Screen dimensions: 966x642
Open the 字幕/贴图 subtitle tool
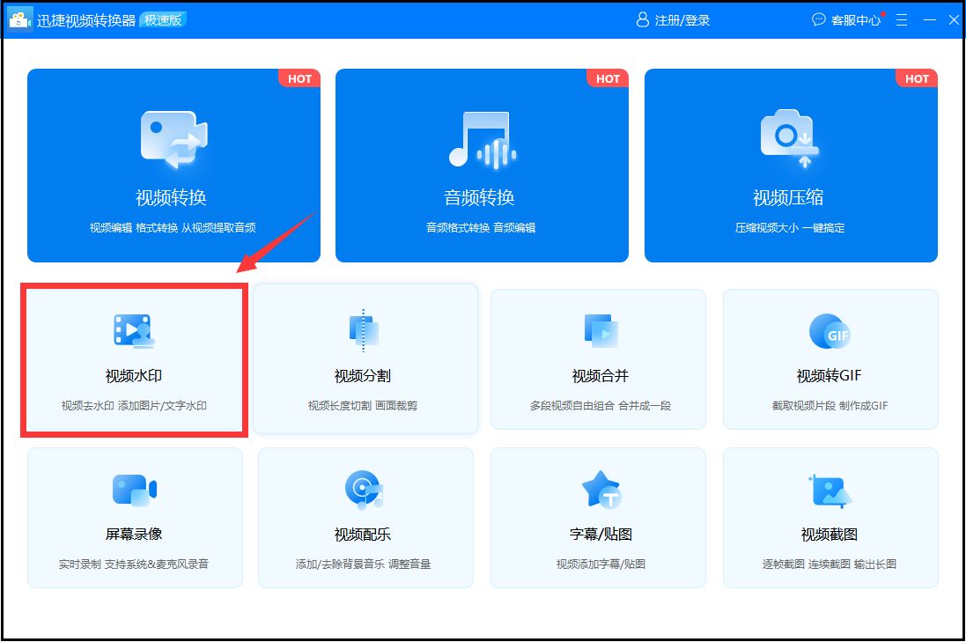pos(598,517)
